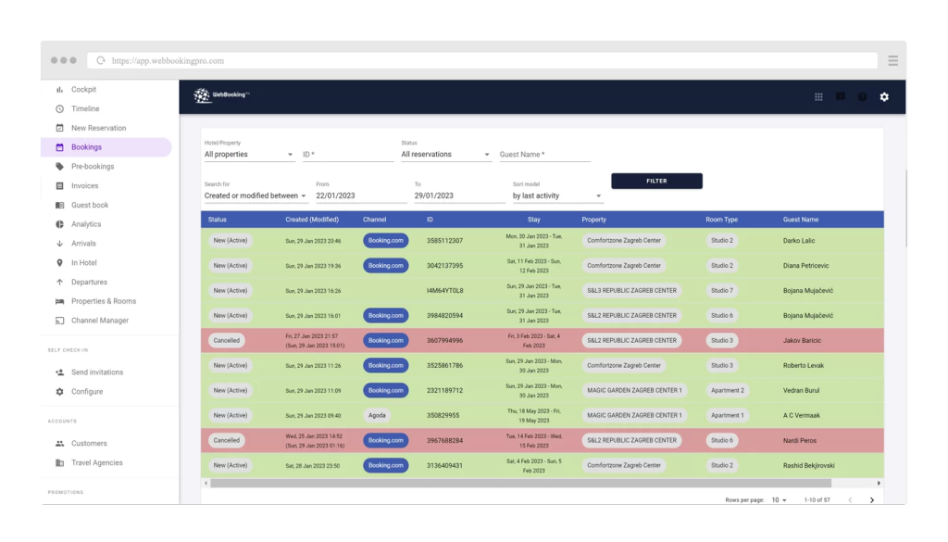The width and height of the screenshot is (948, 542).
Task: Change the Rows per page dropdown
Action: 780,499
